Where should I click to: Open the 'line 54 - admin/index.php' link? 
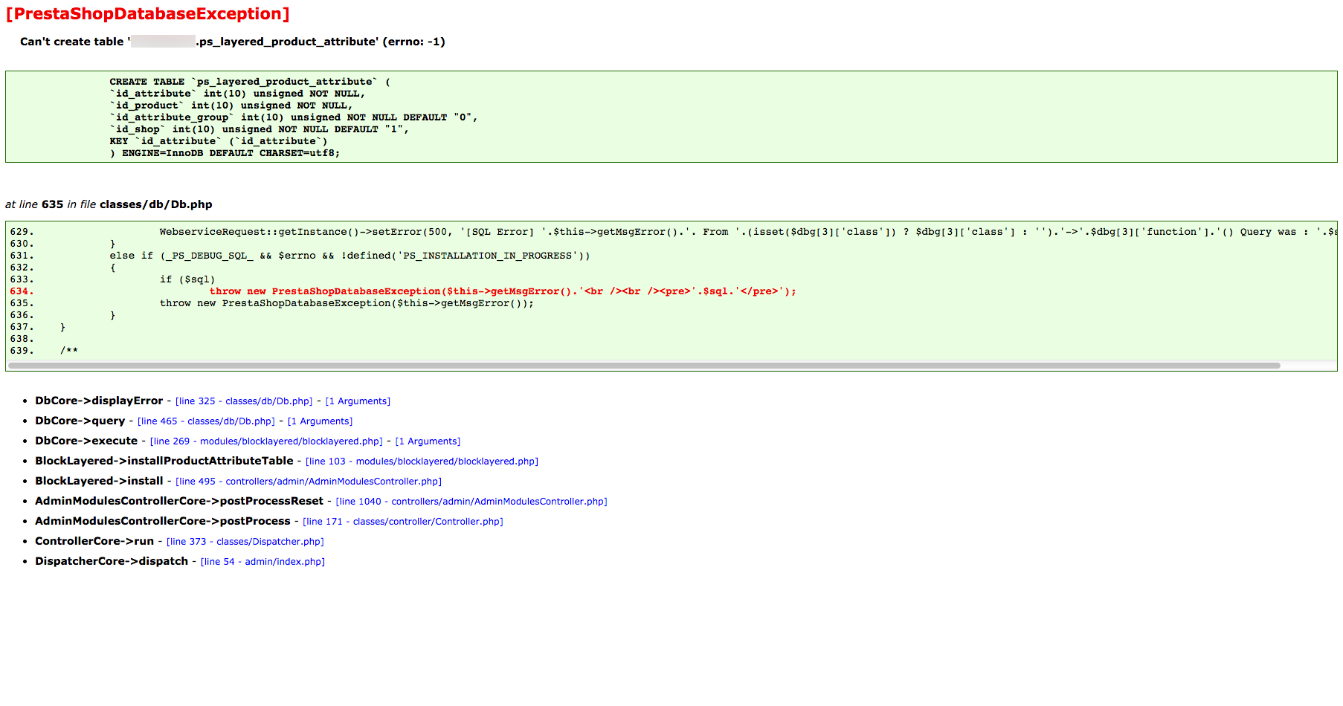263,562
